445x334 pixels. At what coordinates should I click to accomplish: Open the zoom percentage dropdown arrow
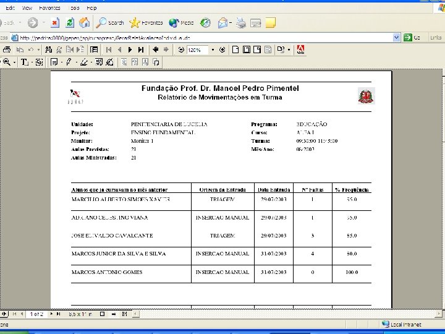pyautogui.click(x=213, y=50)
